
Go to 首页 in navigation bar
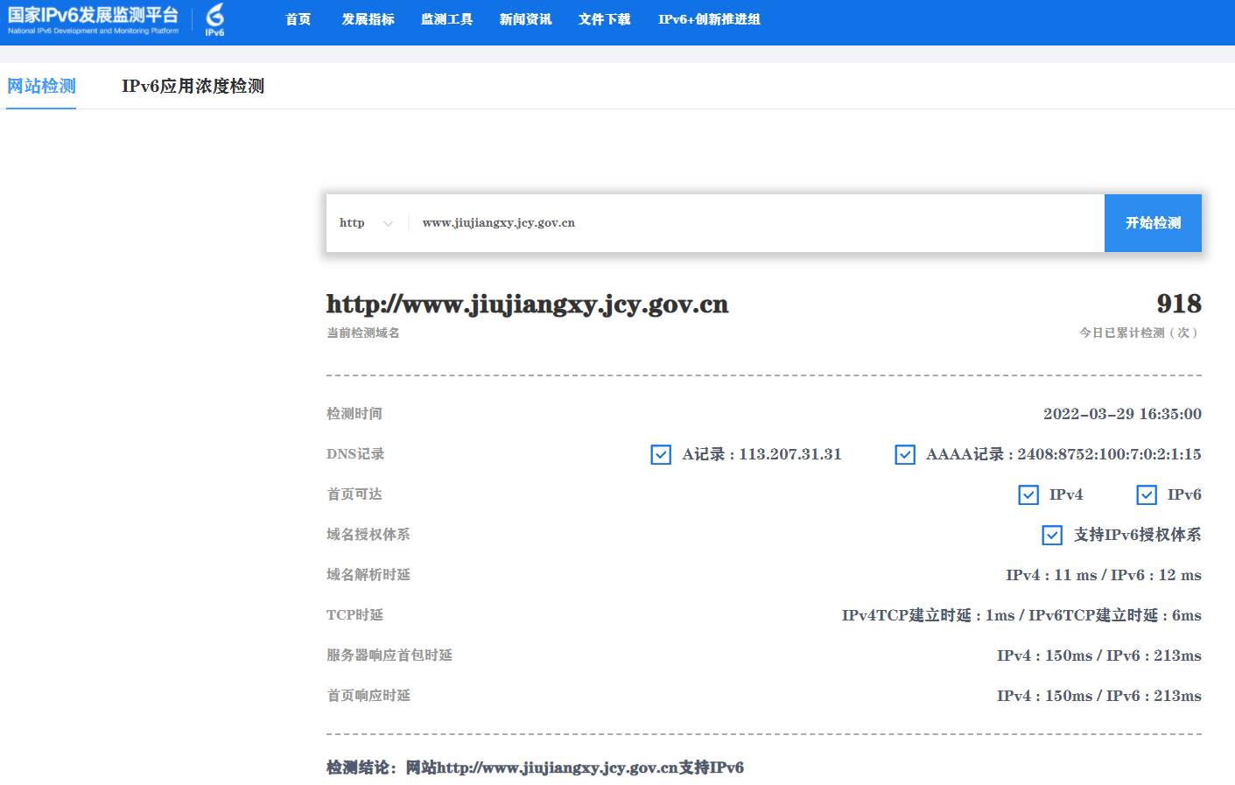tap(298, 19)
